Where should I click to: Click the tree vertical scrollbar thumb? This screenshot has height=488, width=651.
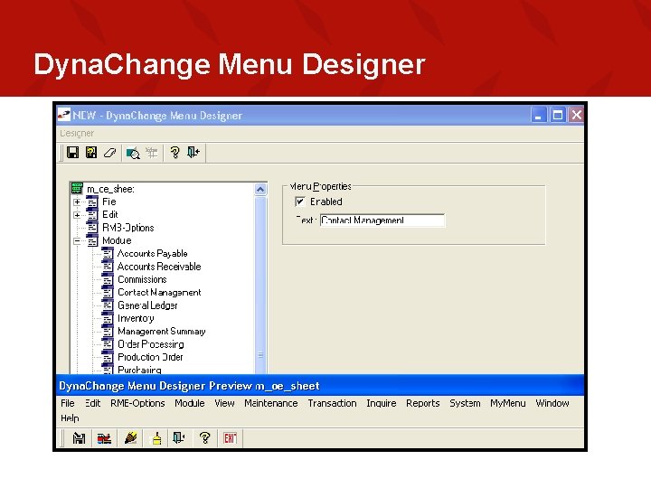[260, 286]
